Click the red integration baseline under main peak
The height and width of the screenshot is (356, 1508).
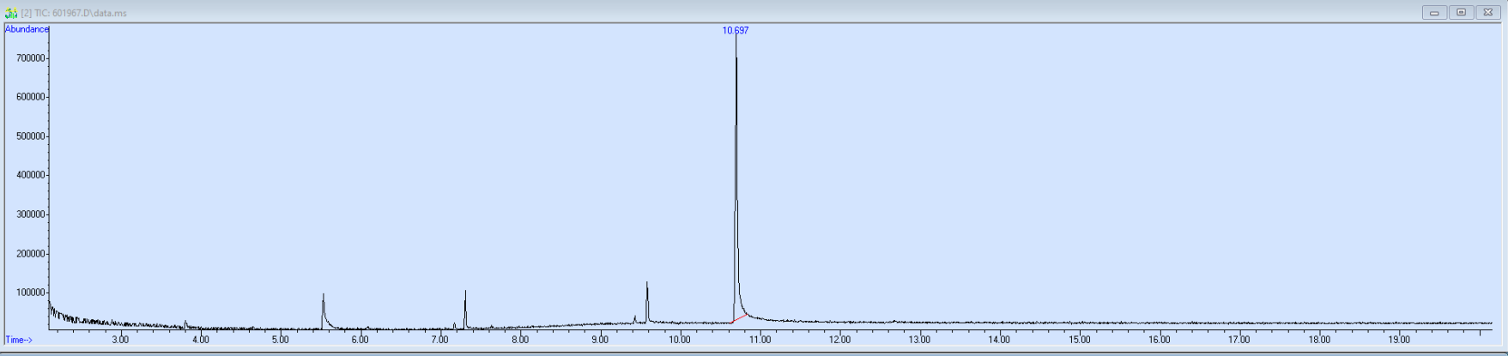740,318
